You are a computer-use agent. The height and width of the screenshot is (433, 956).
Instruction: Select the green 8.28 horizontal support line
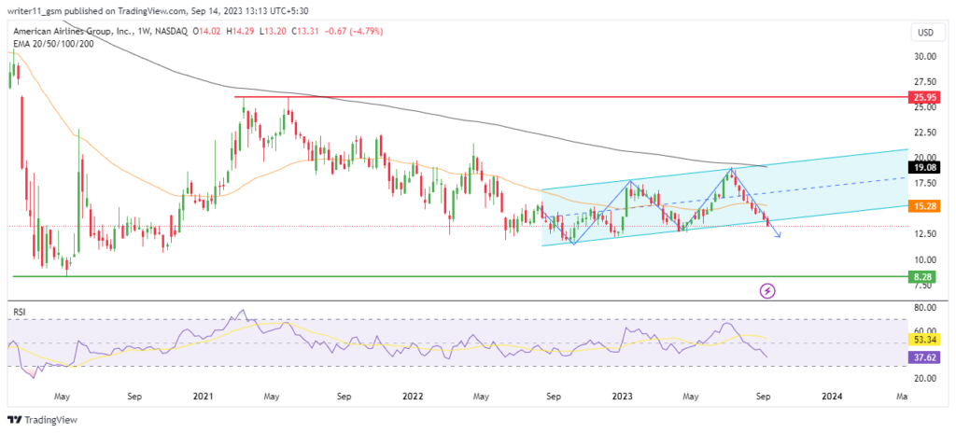[460, 276]
